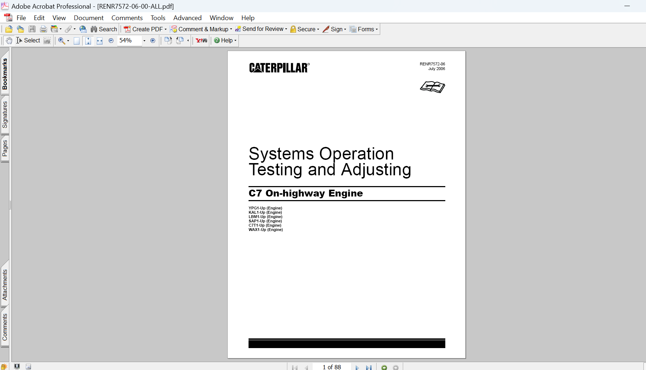Go to next page arrow
Screen dimensions: 646x370
[357, 367]
